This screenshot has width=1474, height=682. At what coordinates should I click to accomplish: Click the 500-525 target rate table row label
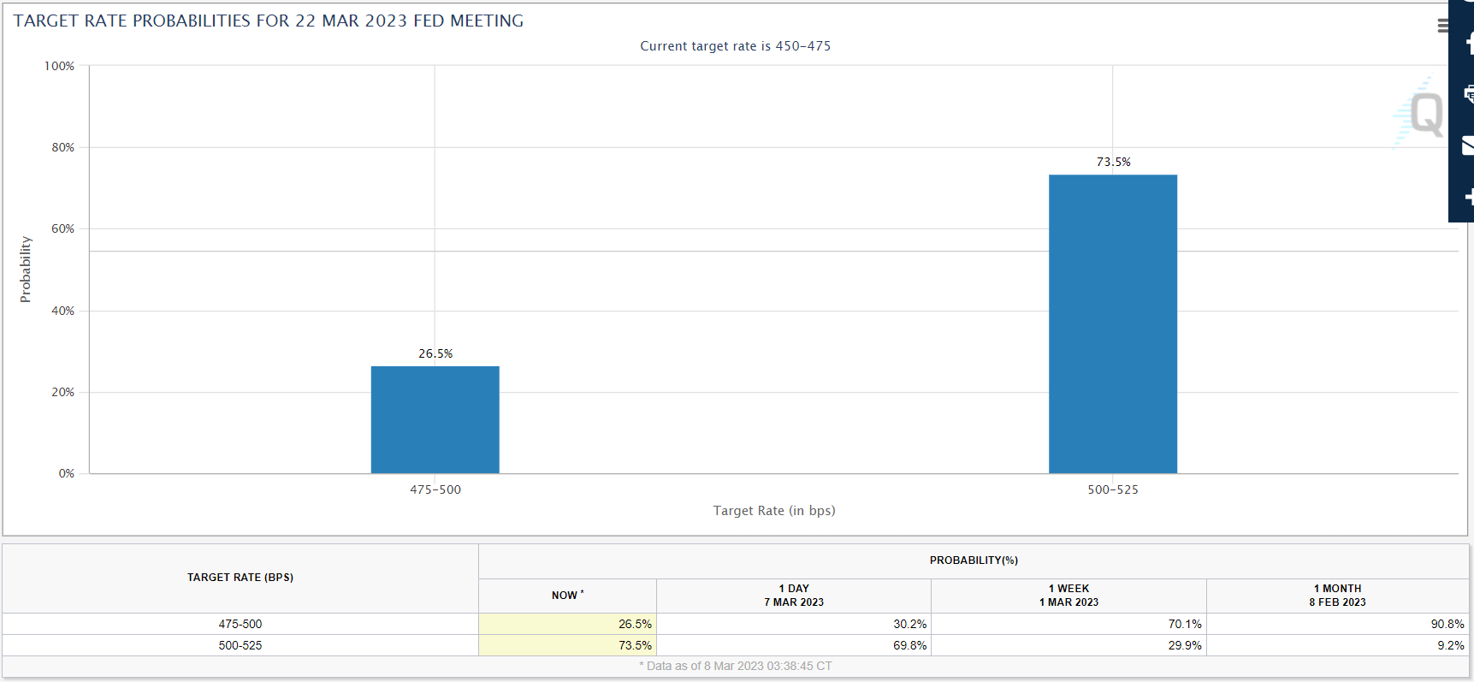[x=240, y=645]
